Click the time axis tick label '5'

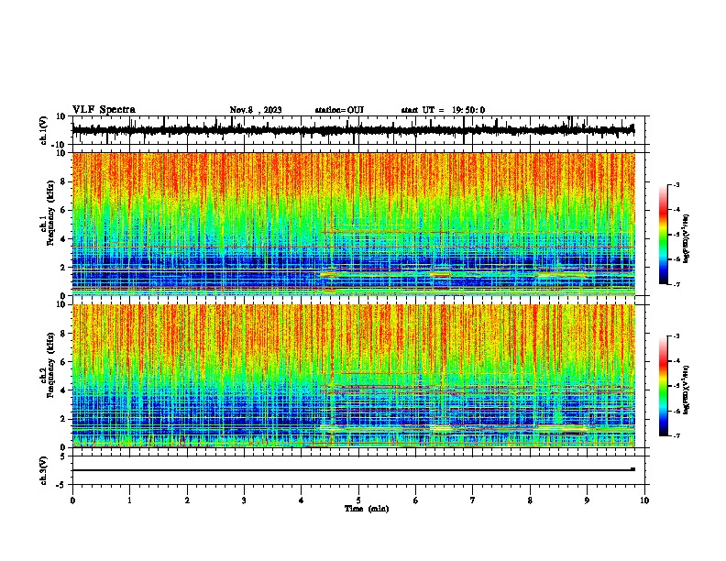click(358, 500)
